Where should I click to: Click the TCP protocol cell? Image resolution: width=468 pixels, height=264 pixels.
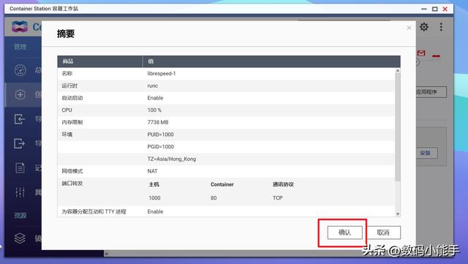[x=278, y=198]
